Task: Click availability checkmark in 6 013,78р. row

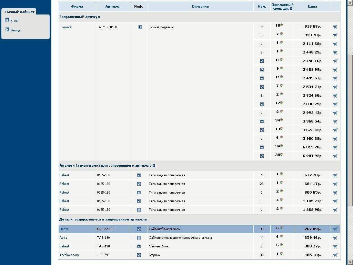Action: click(262, 147)
